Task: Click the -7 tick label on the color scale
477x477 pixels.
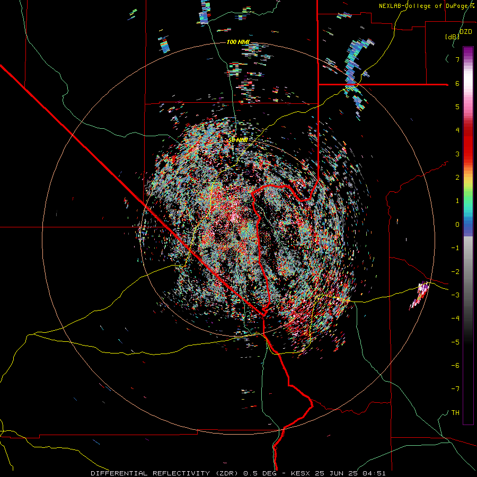Action: [455, 389]
